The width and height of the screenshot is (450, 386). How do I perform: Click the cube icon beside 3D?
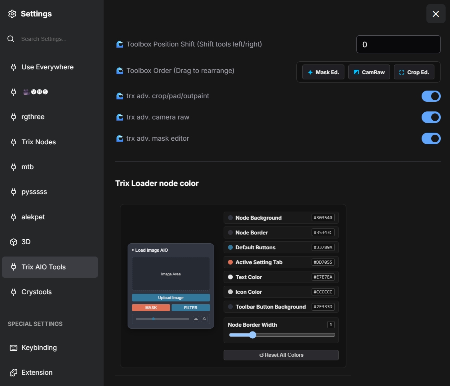(14, 242)
